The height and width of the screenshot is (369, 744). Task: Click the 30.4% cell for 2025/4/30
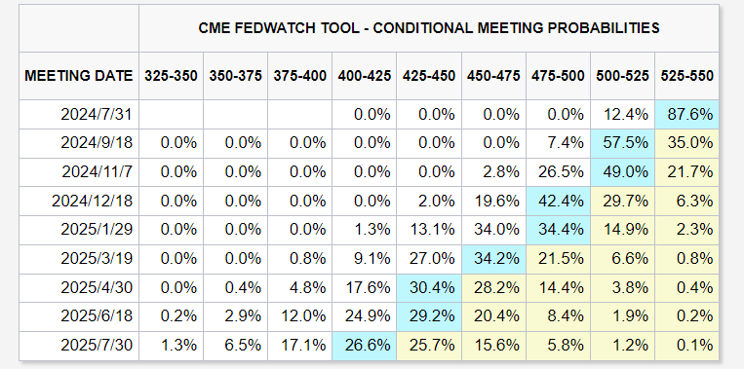[429, 288]
